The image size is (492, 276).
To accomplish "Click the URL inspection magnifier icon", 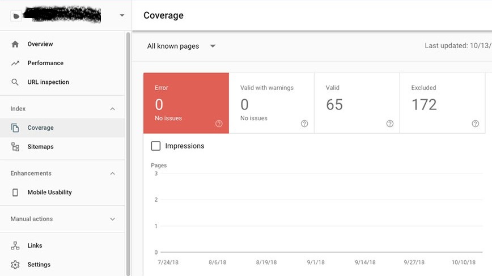I will click(x=15, y=82).
